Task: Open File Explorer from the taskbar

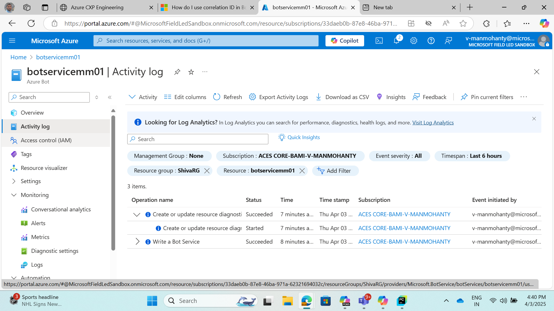Action: (287, 301)
